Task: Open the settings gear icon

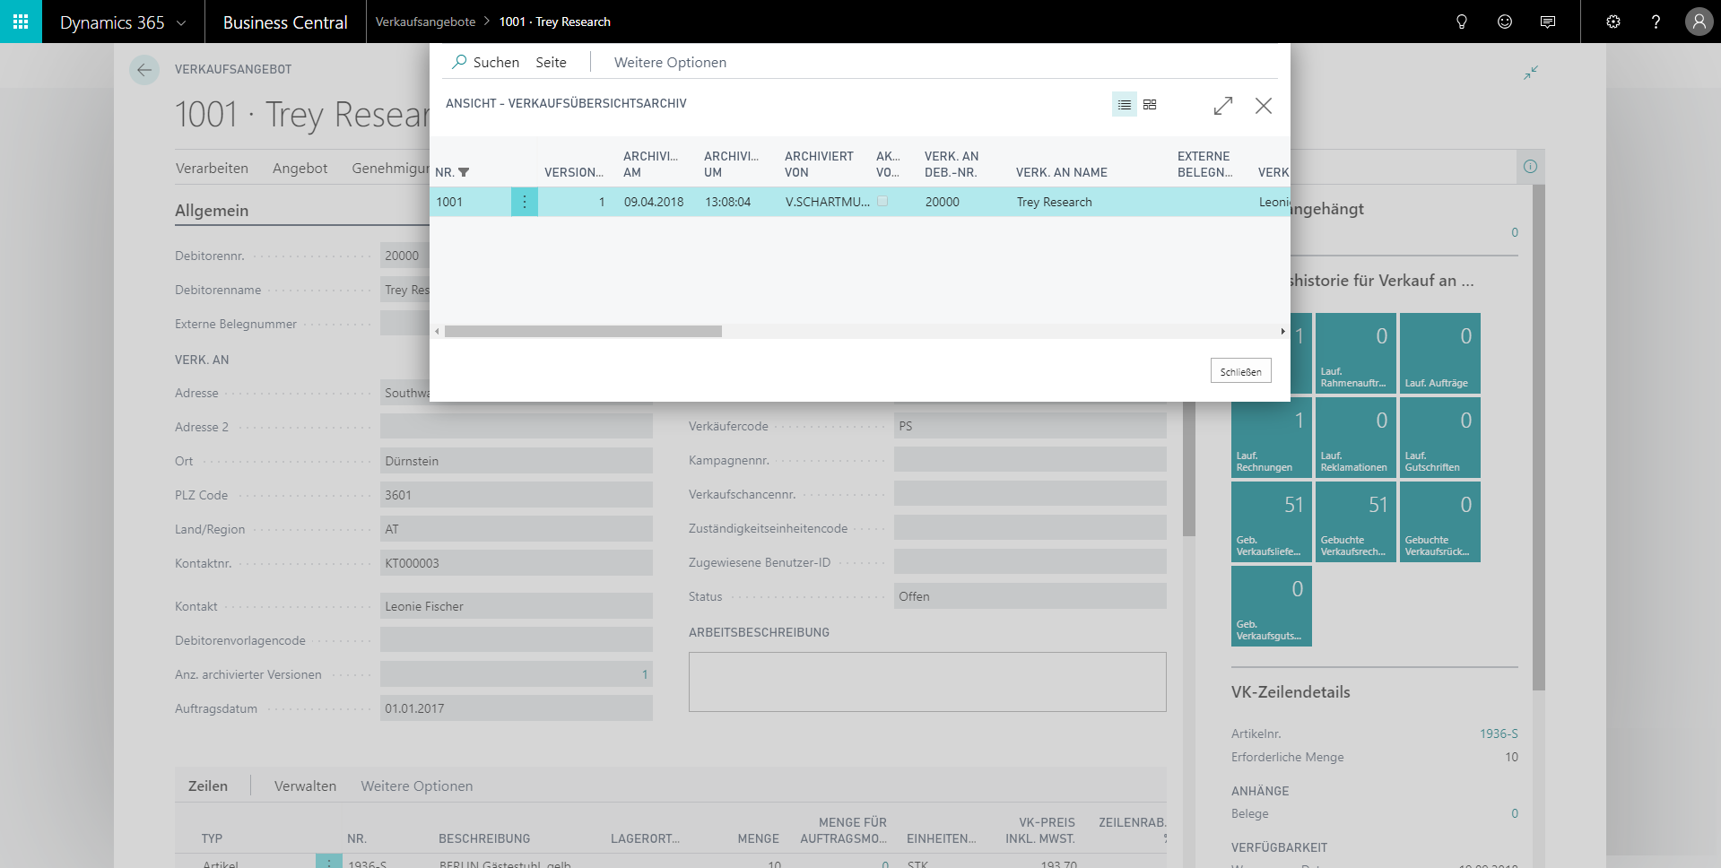Action: click(1612, 22)
